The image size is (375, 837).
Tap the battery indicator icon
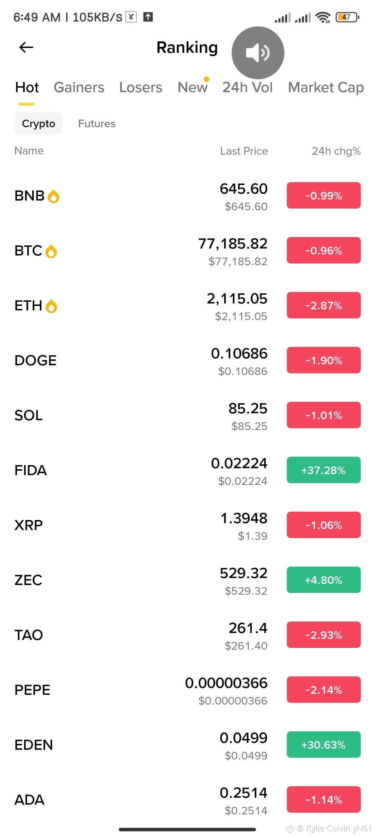click(x=347, y=17)
